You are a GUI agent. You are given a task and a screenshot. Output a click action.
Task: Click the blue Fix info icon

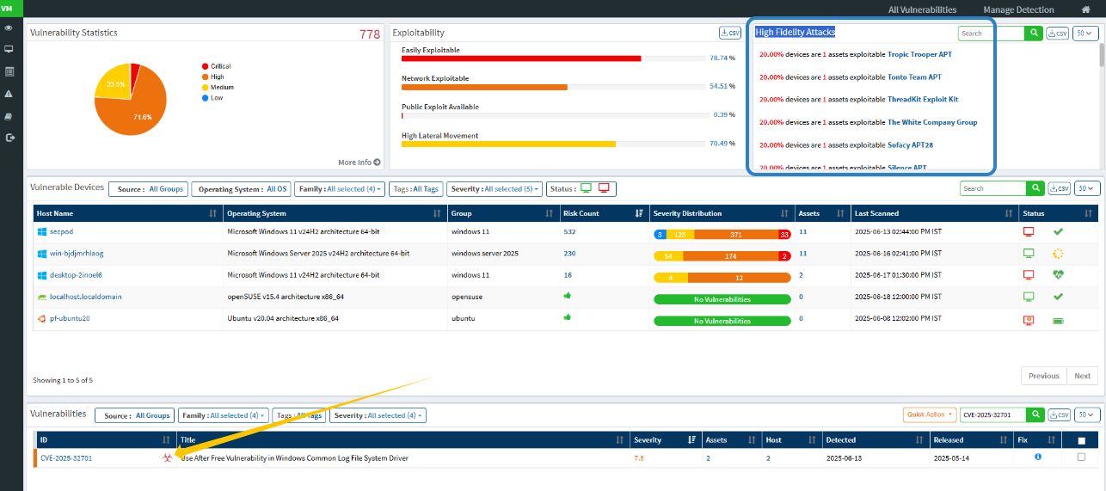1038,457
